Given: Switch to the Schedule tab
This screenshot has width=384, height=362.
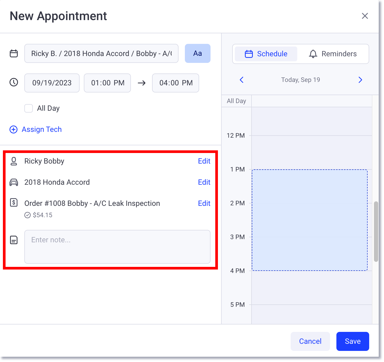Looking at the screenshot, I should tap(265, 54).
